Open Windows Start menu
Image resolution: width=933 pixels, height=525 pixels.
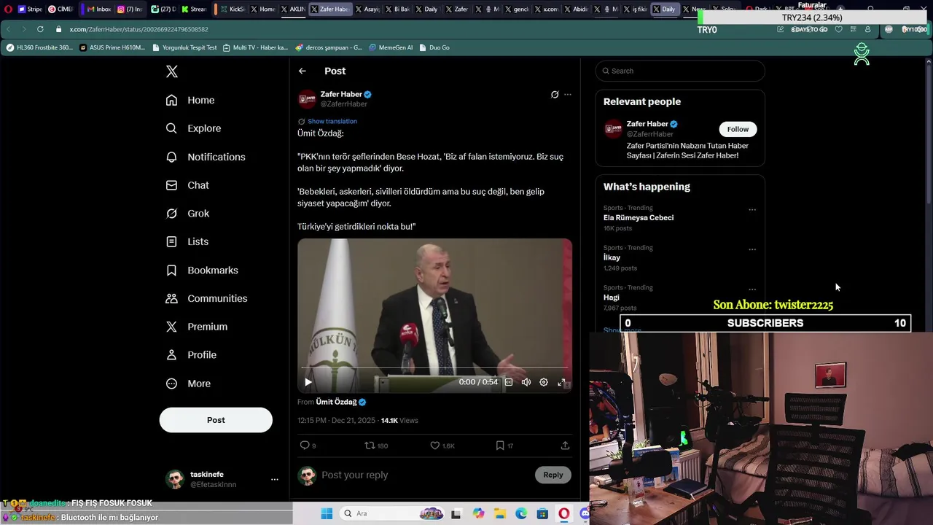coord(326,513)
